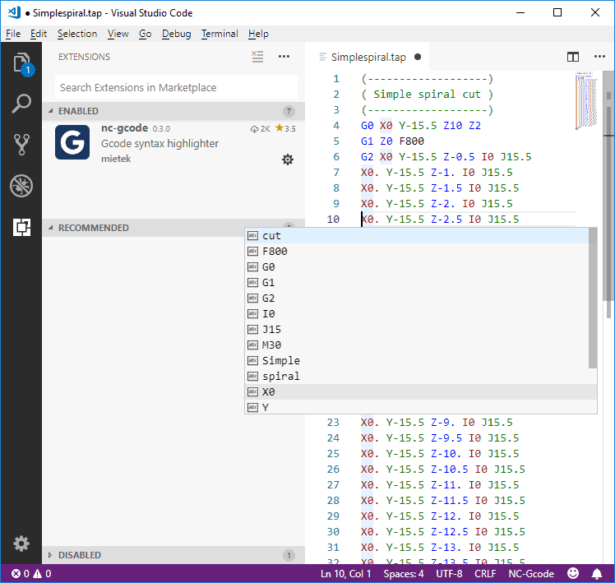Pick the 'G2' suggestion

417,298
